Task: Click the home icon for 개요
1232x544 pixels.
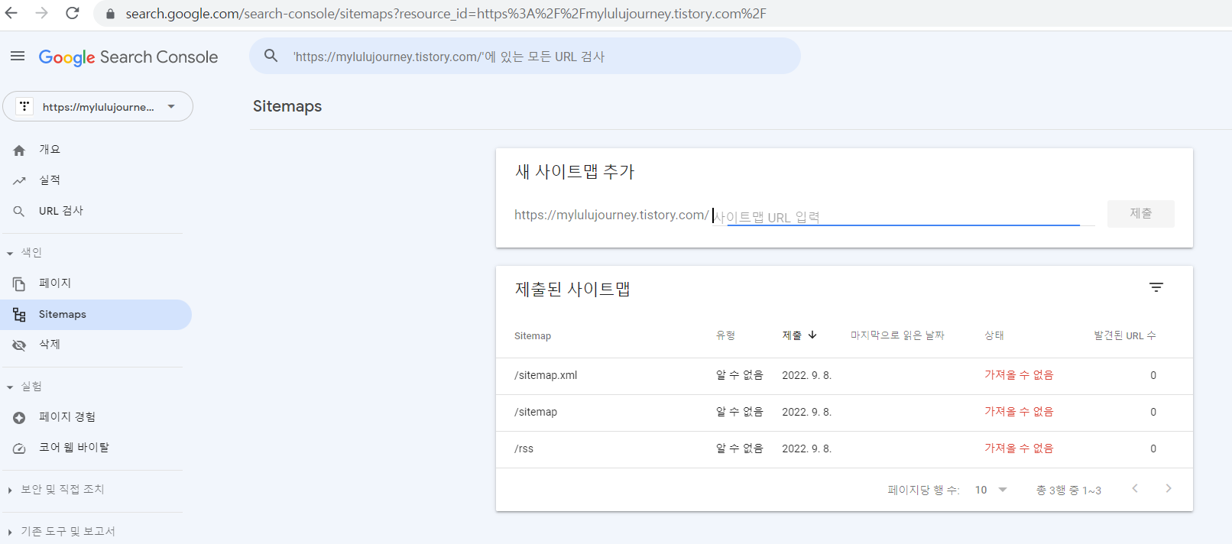Action: (19, 151)
